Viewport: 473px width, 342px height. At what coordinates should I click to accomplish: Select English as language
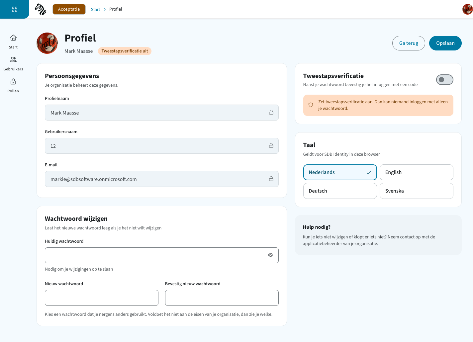click(x=416, y=172)
